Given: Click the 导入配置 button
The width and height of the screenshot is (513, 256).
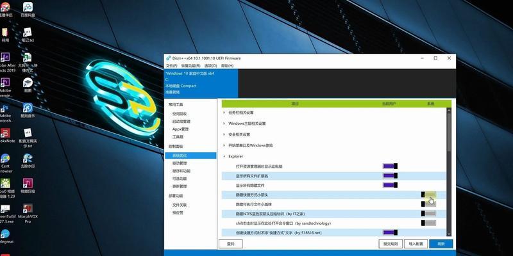Looking at the screenshot, I should [416, 244].
